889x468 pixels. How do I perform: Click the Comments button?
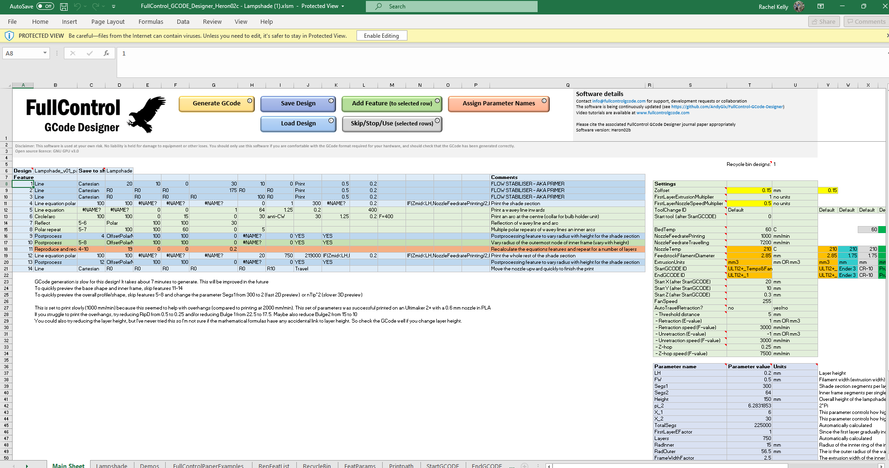pos(866,21)
